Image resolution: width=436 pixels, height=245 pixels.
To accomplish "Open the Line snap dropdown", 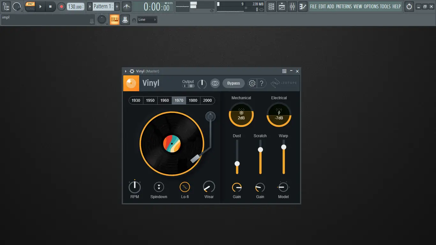I will pos(147,20).
